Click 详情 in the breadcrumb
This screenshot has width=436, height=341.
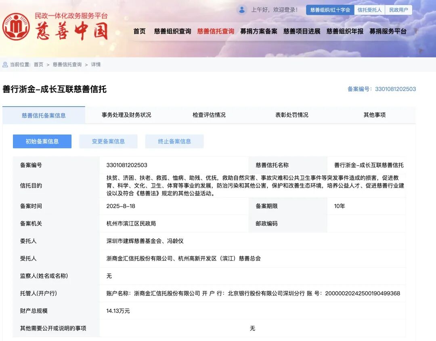click(x=96, y=65)
